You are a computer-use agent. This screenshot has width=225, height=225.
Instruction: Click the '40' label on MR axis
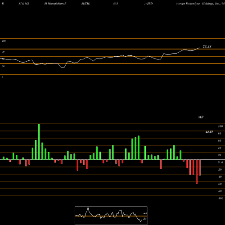pyautogui.click(x=220, y=148)
